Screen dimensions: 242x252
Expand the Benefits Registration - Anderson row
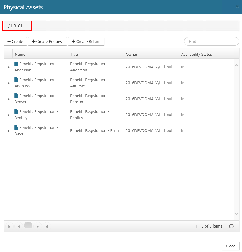pyautogui.click(x=9, y=67)
